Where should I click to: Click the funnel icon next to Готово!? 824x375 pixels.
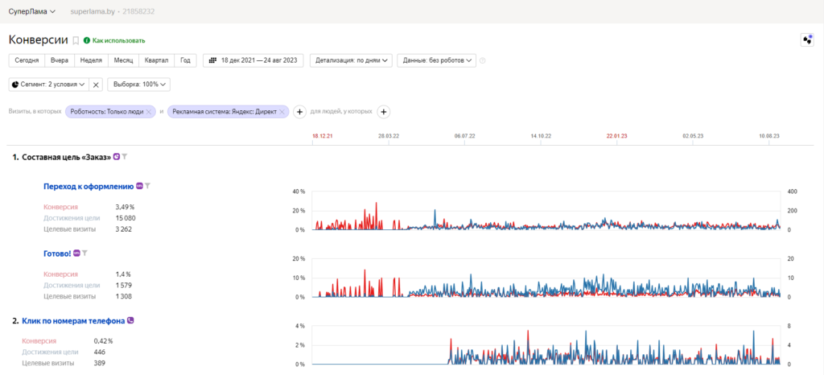point(84,253)
